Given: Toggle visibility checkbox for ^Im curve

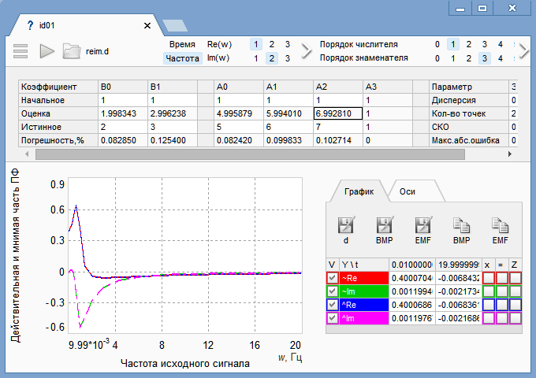Looking at the screenshot, I should click(x=333, y=318).
